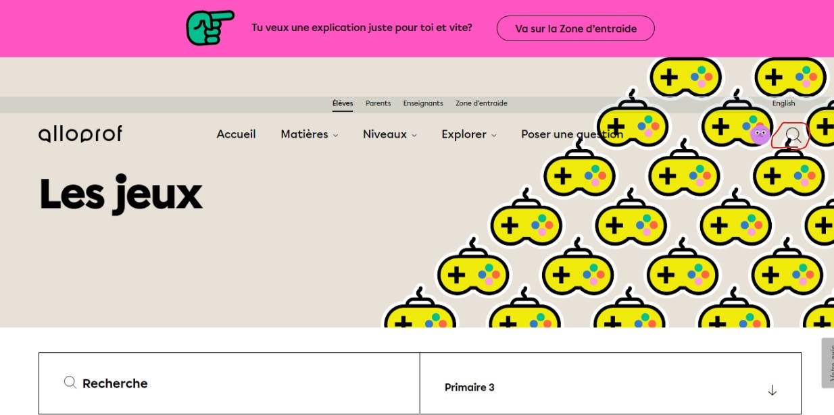This screenshot has width=834, height=415.
Task: Open the "Votre avis" feedback side tab
Action: click(x=828, y=364)
